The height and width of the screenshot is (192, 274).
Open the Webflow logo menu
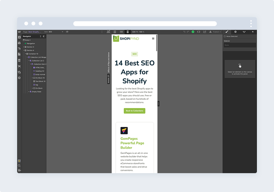click(x=19, y=32)
